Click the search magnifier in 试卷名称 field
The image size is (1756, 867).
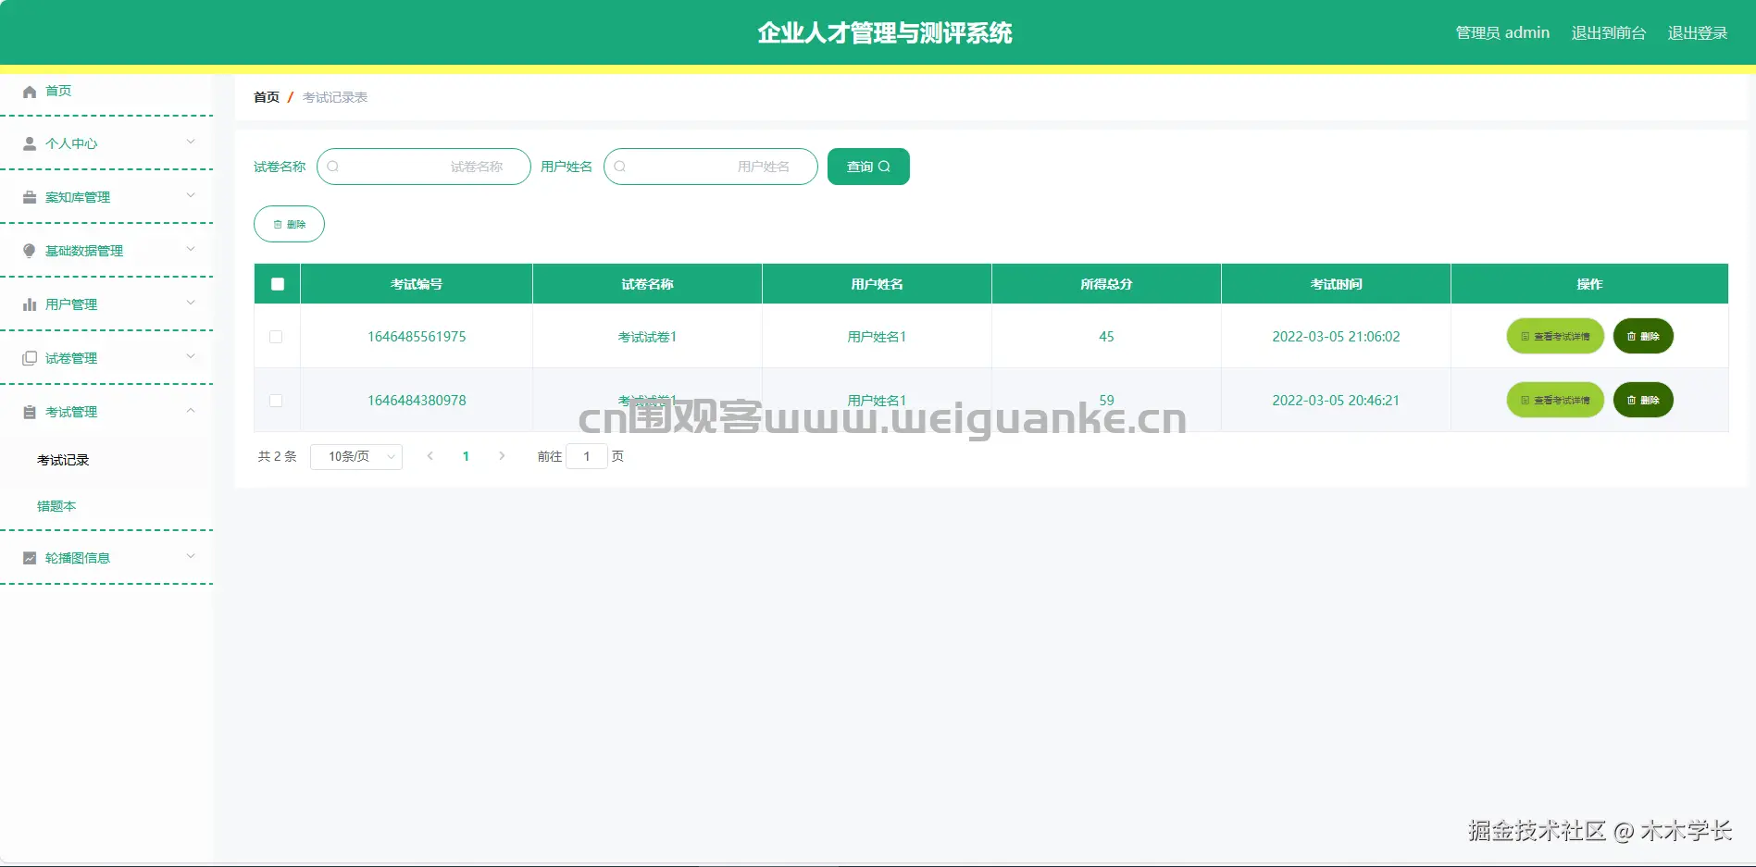point(332,167)
